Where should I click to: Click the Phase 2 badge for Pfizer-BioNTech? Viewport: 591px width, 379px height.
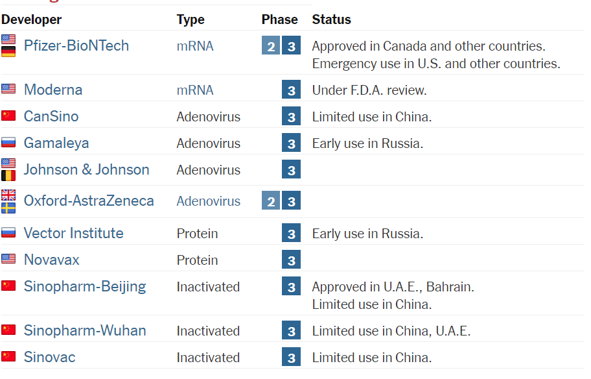pyautogui.click(x=271, y=45)
